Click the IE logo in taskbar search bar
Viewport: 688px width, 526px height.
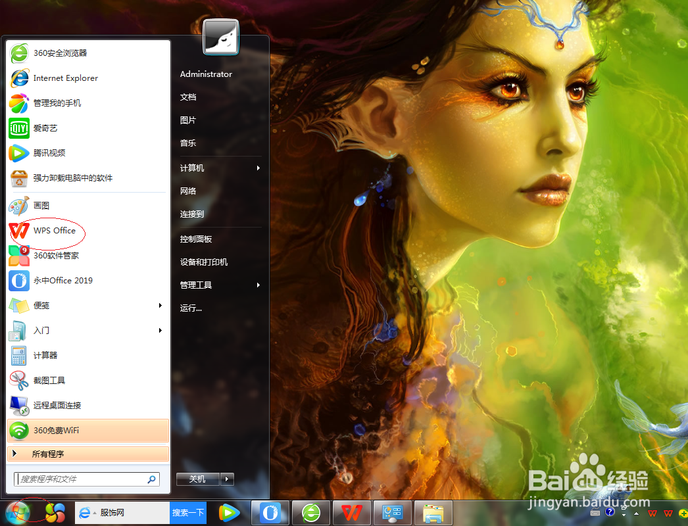click(84, 512)
